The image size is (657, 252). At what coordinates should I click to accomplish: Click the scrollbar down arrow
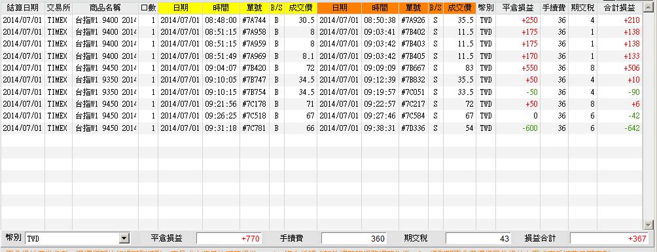(x=649, y=225)
